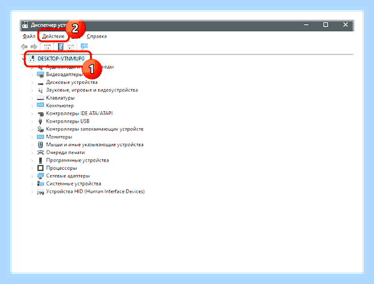Open the Справка menu
Image resolution: width=374 pixels, height=284 pixels.
pos(97,36)
